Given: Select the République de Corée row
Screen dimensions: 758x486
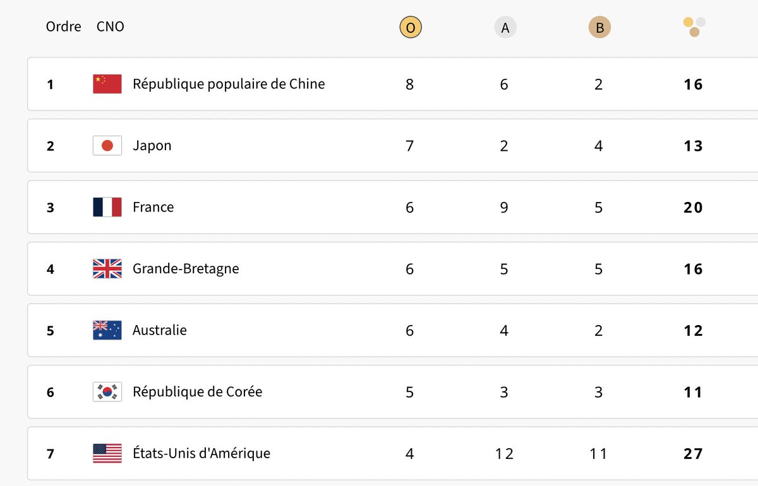Looking at the screenshot, I should pyautogui.click(x=392, y=392).
